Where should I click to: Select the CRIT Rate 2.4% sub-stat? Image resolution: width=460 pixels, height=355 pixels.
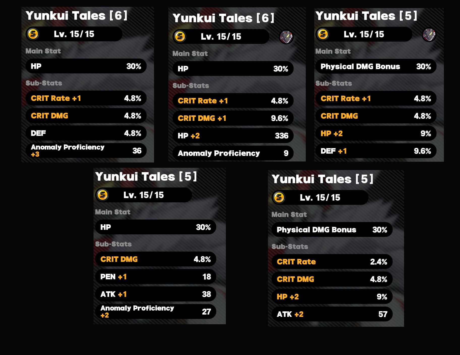click(x=332, y=262)
